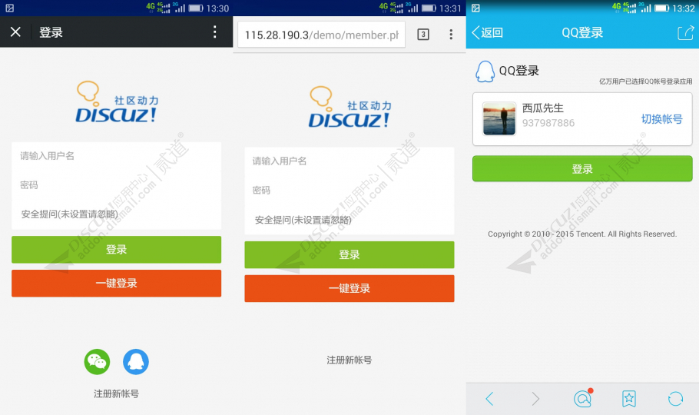
Task: Open the browser tab switcher showing 3
Action: 422,35
